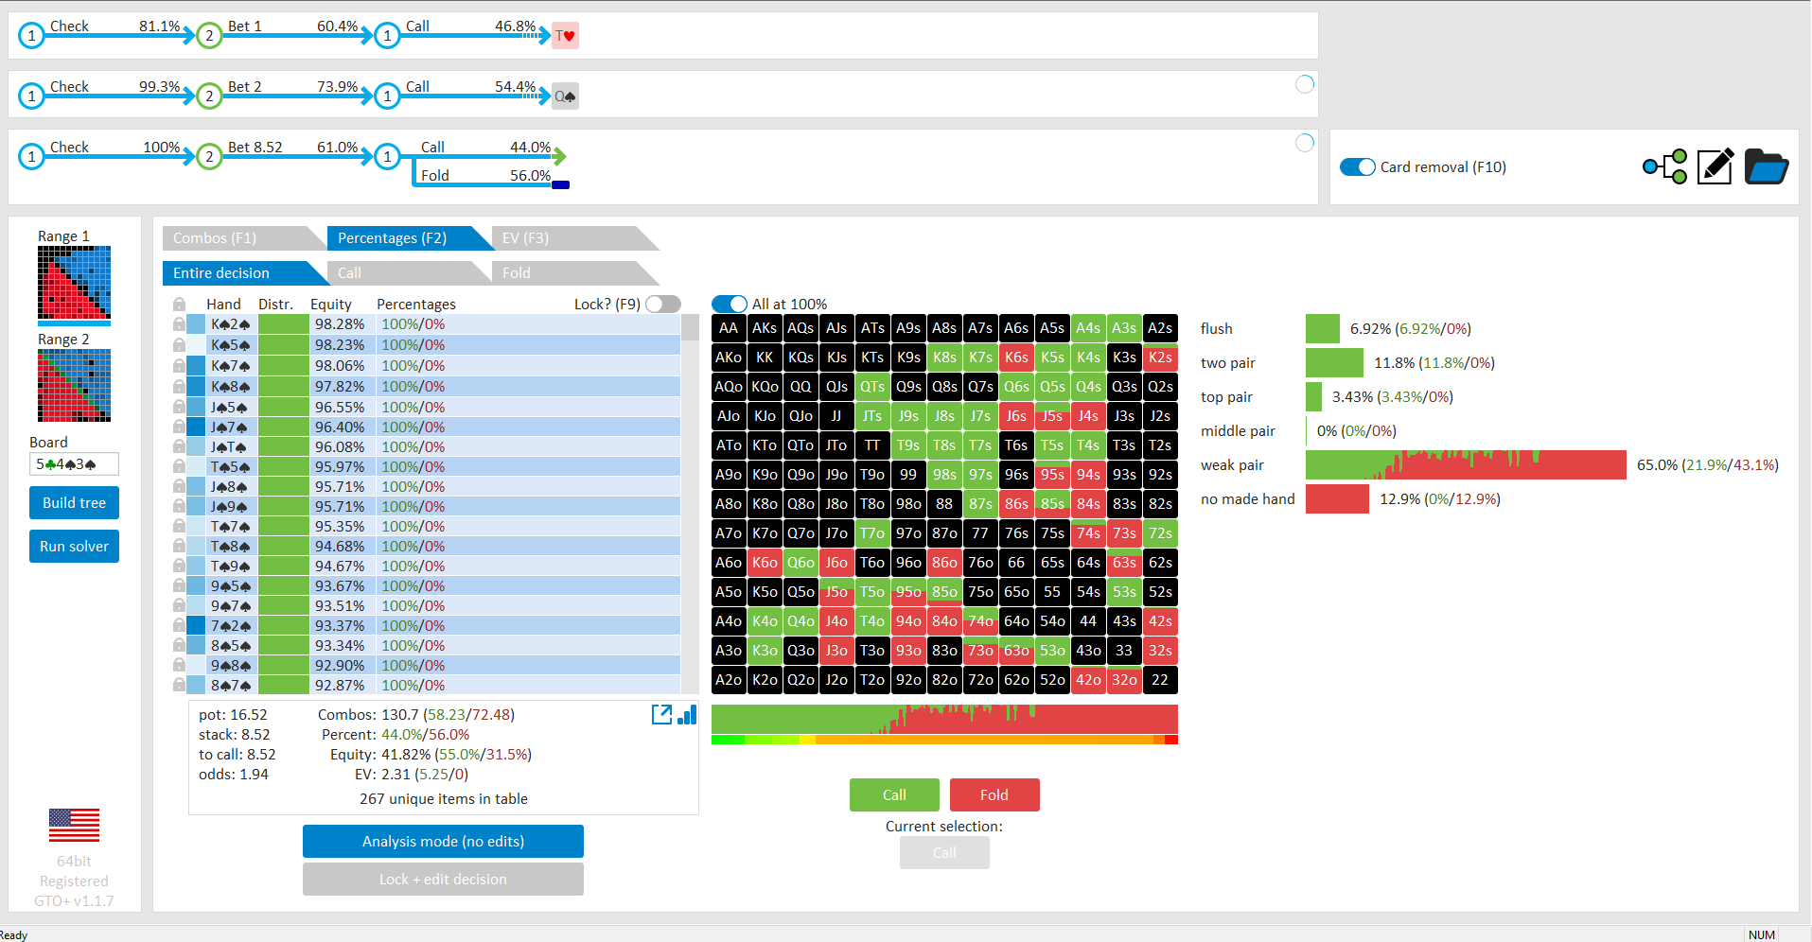Select the T♥ card node icon
The image size is (1812, 942).
tap(565, 36)
